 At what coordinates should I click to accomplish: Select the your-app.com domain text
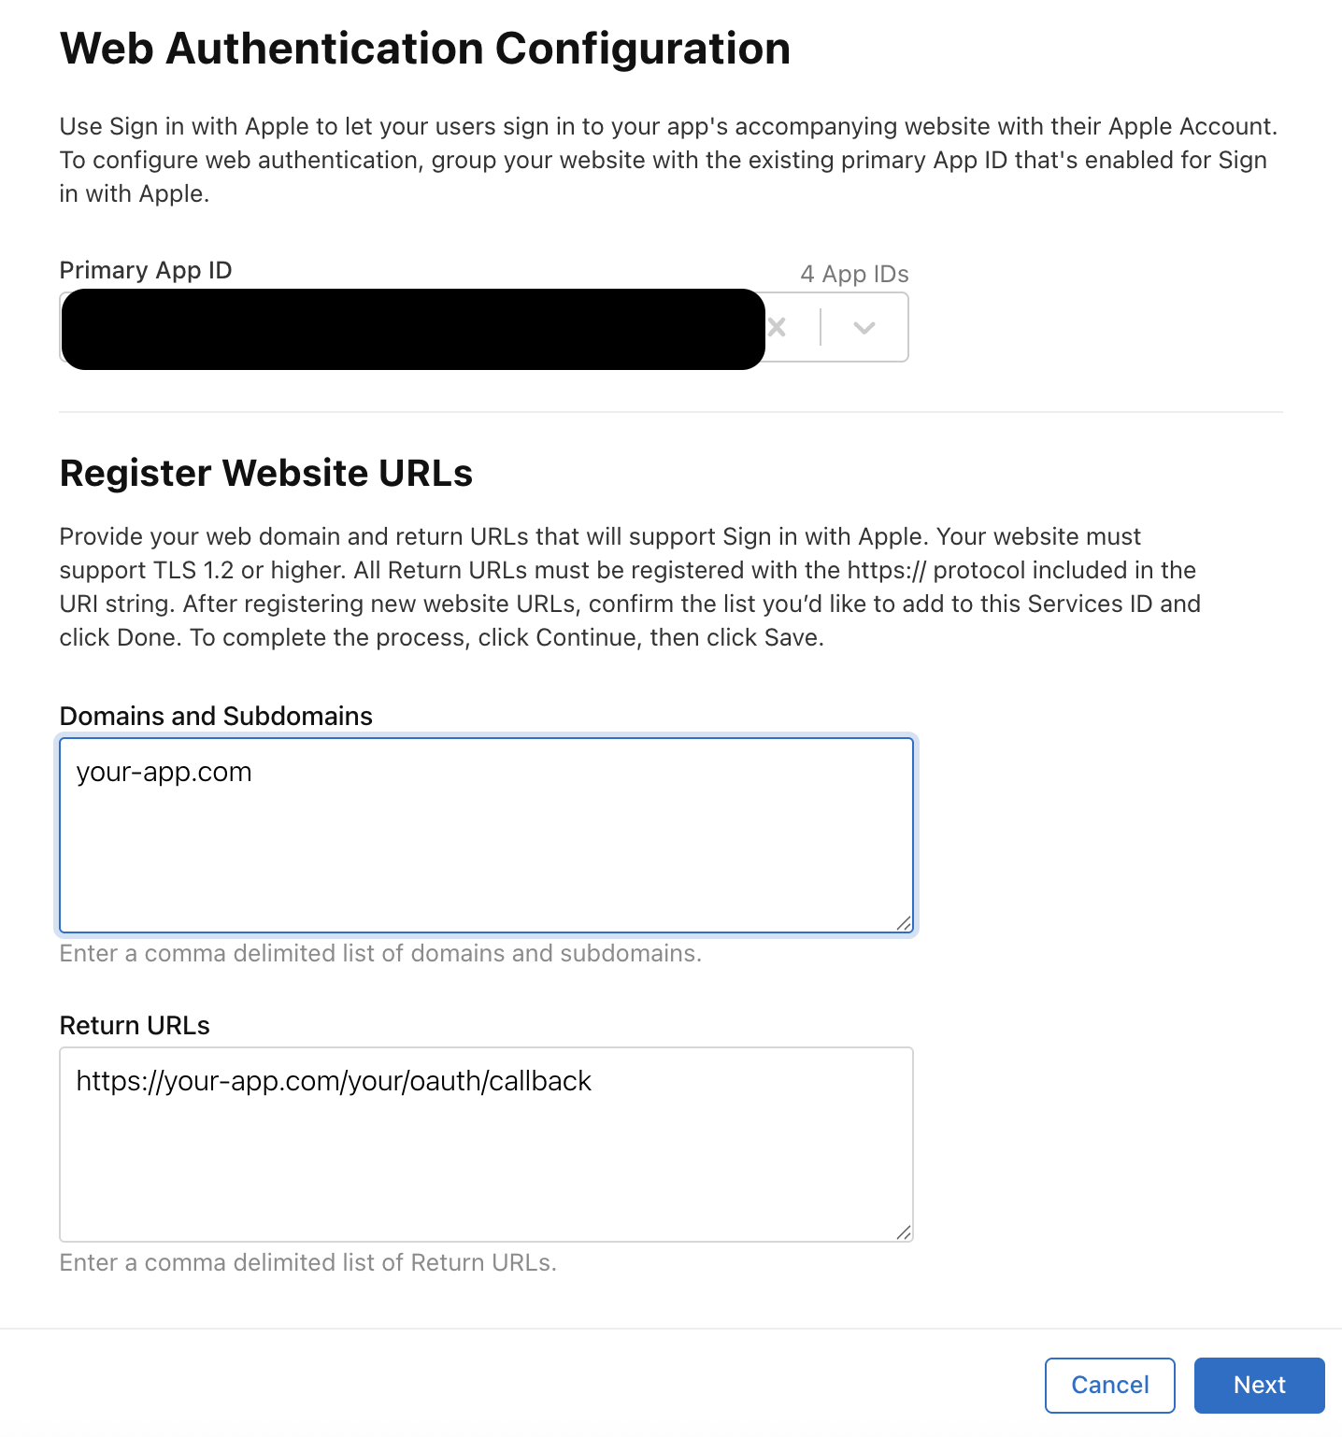164,772
